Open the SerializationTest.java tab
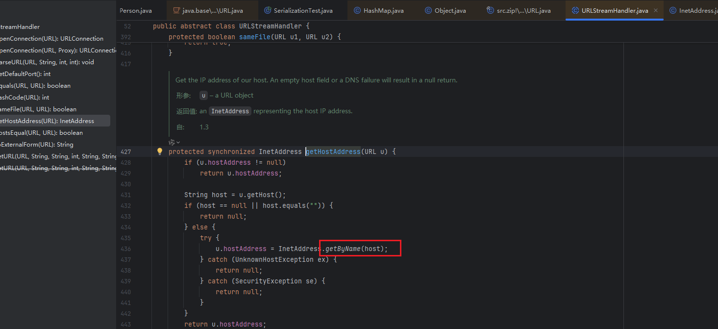The width and height of the screenshot is (718, 329). [x=303, y=10]
